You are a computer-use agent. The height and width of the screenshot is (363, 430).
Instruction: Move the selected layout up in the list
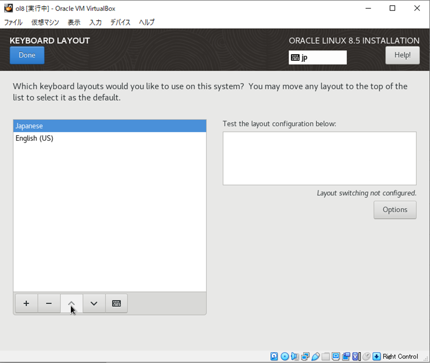coord(71,303)
